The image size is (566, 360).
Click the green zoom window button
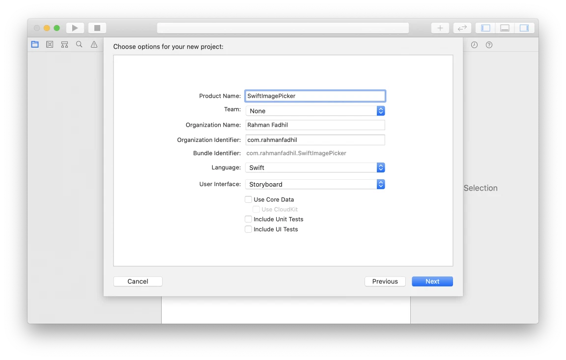(57, 28)
